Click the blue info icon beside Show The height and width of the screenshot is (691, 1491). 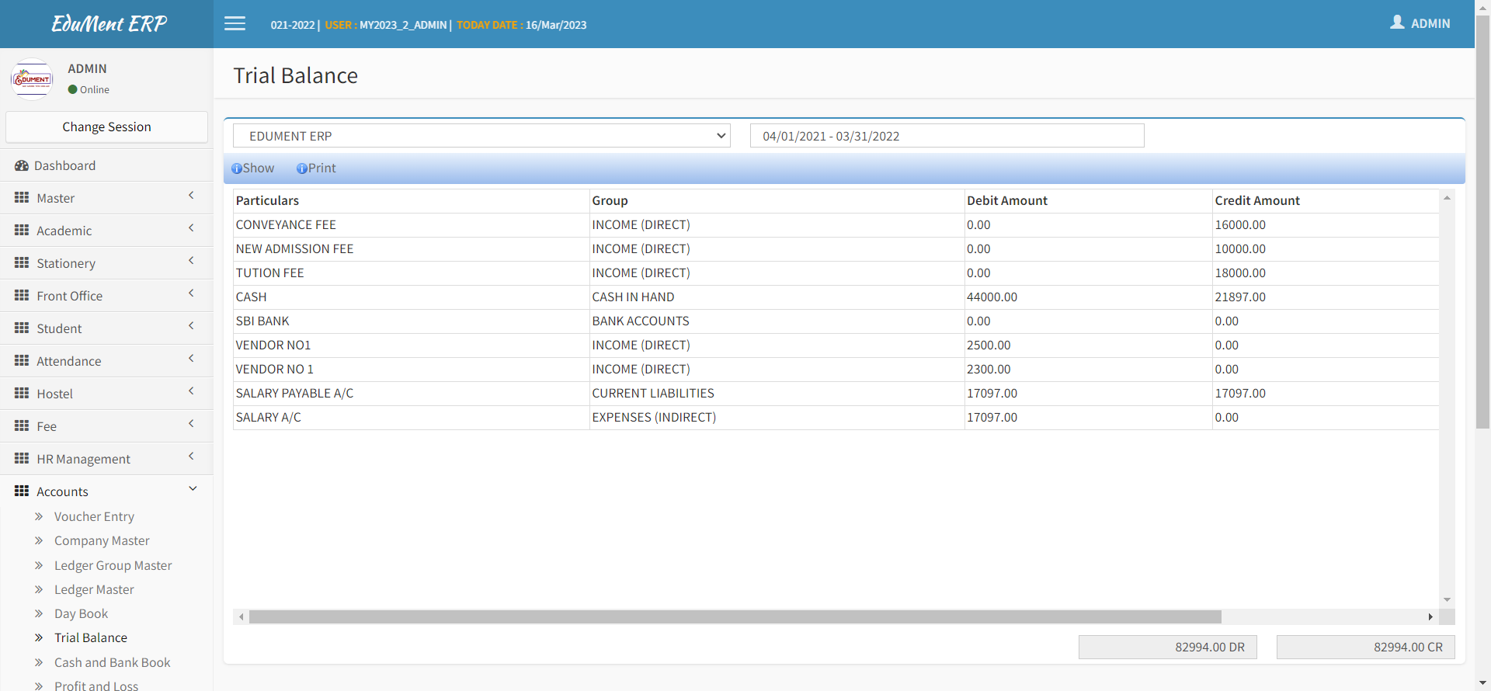click(237, 168)
